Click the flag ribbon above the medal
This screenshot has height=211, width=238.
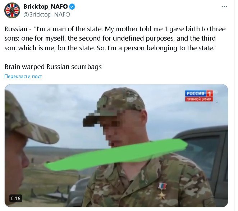click(x=162, y=186)
